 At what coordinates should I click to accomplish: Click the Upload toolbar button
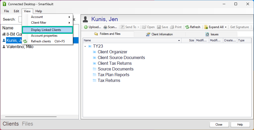tap(93, 27)
